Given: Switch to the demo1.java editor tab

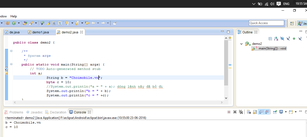Looking at the screenshot, I should point(38,32).
